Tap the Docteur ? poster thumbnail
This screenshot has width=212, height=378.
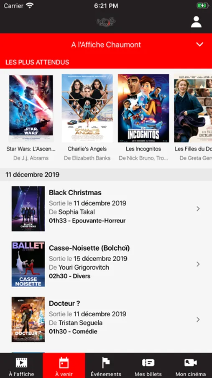[x=28, y=320]
